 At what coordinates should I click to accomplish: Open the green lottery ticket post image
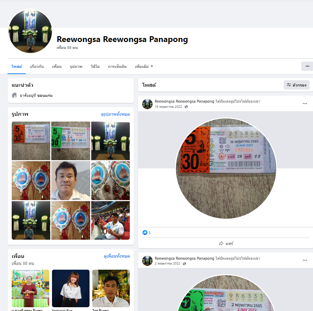226,293
